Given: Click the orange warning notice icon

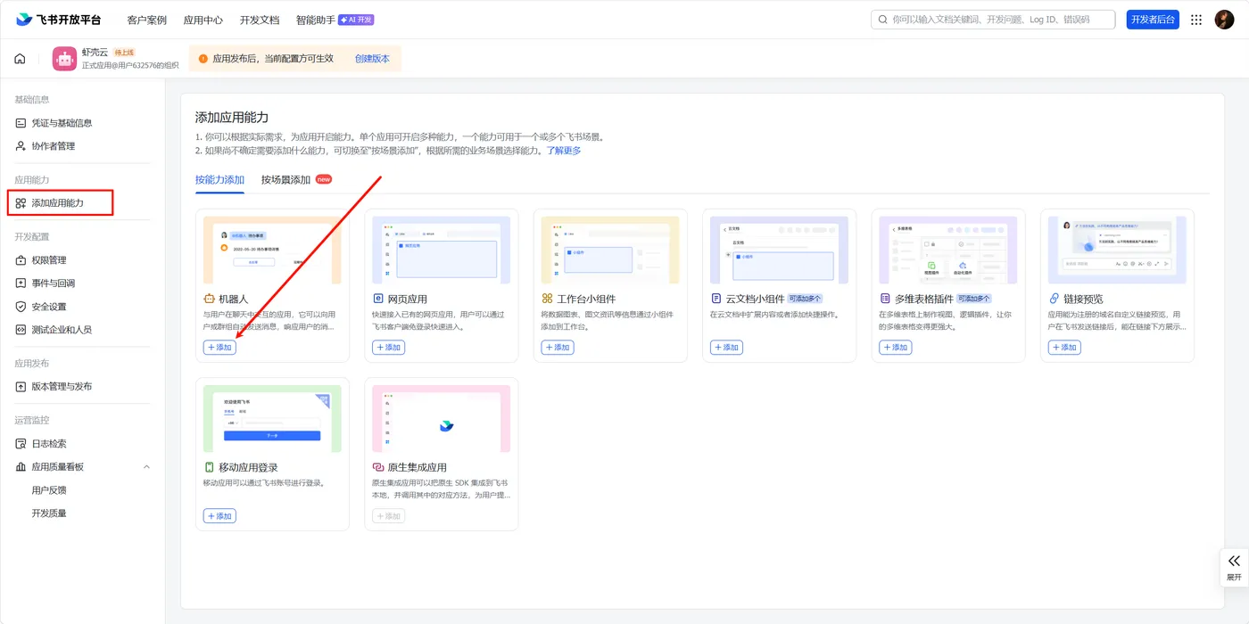Looking at the screenshot, I should (203, 59).
